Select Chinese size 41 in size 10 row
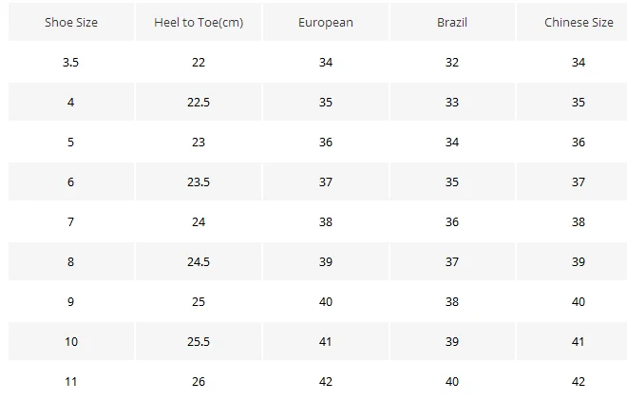The height and width of the screenshot is (401, 627). [579, 341]
